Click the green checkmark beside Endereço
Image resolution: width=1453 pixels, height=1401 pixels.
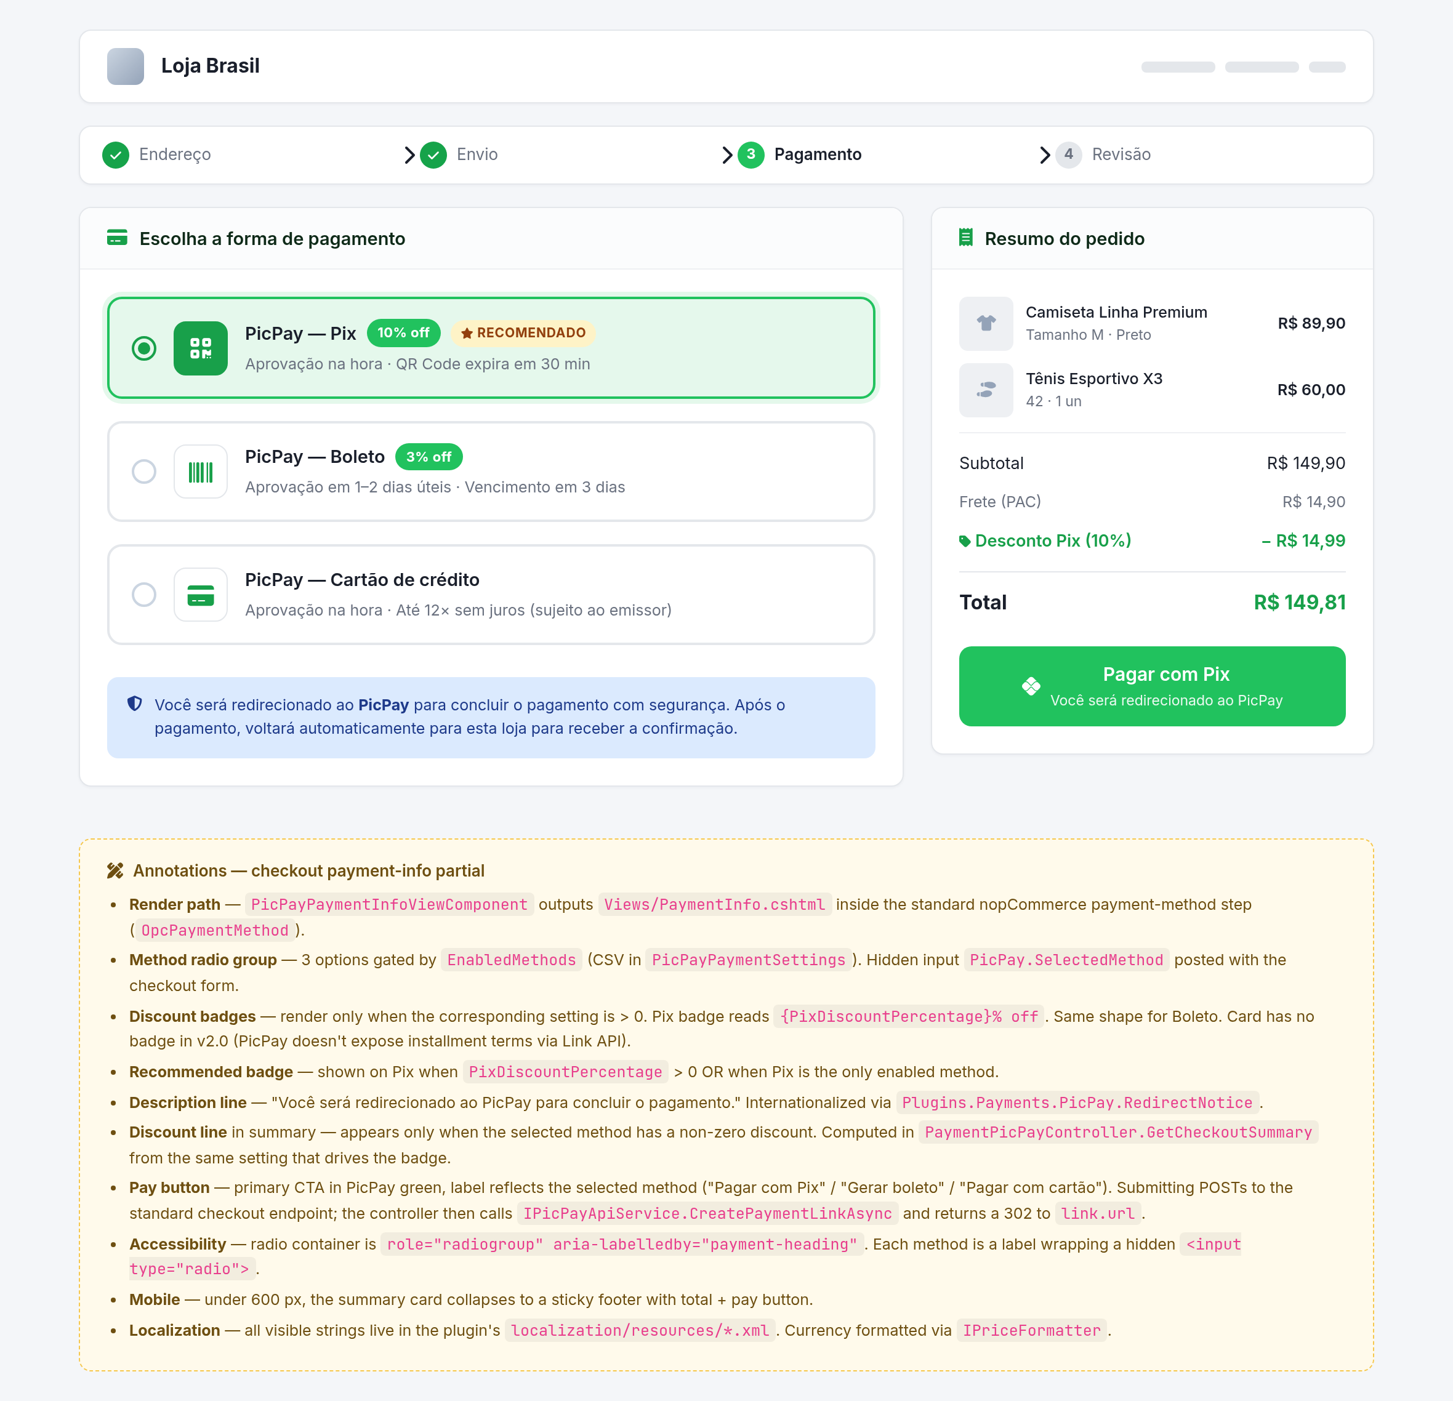click(116, 154)
